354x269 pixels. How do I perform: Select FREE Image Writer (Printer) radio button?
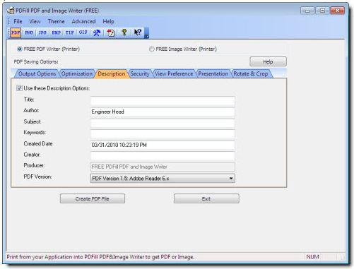tap(152, 49)
